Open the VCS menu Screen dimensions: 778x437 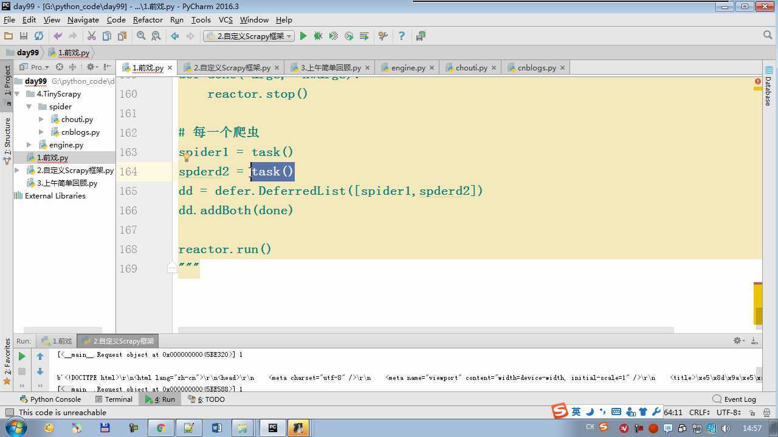tap(225, 20)
